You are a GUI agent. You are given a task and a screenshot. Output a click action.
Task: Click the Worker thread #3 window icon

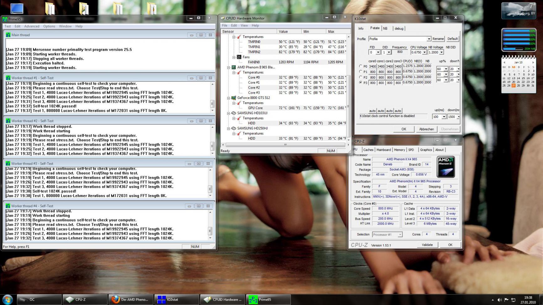[x=8, y=163]
